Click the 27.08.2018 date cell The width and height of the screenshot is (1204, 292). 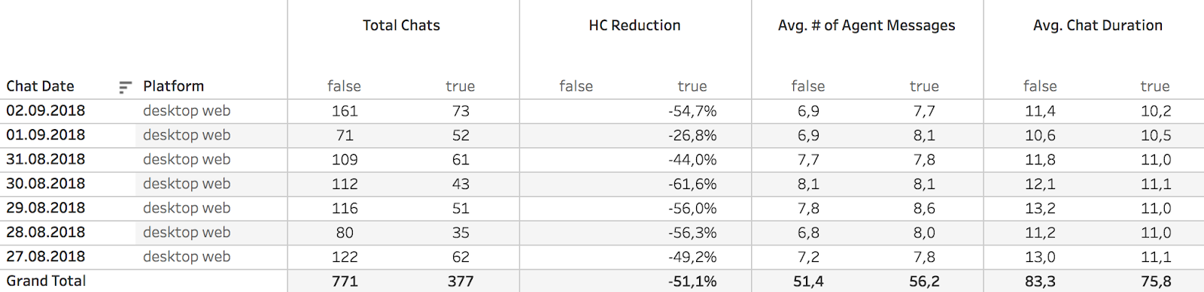click(x=46, y=257)
